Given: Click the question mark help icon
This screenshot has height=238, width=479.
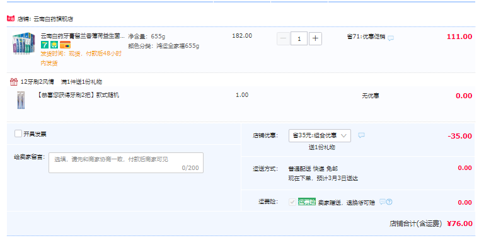Looking at the screenshot, I should (x=390, y=201).
